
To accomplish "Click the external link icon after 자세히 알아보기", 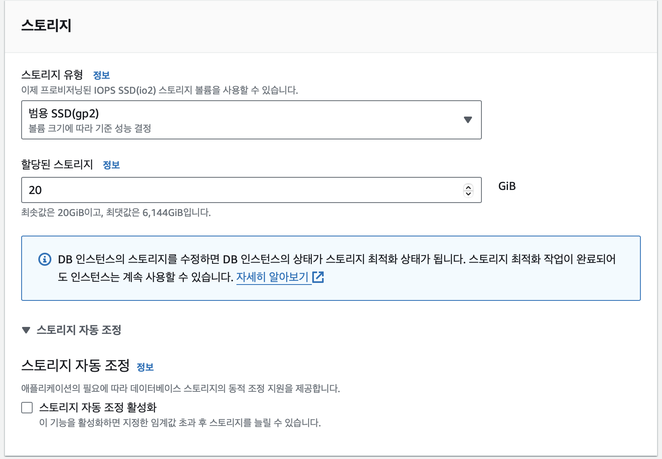I will (x=318, y=277).
